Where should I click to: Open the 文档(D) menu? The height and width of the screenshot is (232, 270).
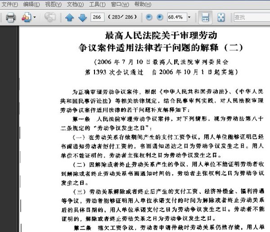pos(75,4)
